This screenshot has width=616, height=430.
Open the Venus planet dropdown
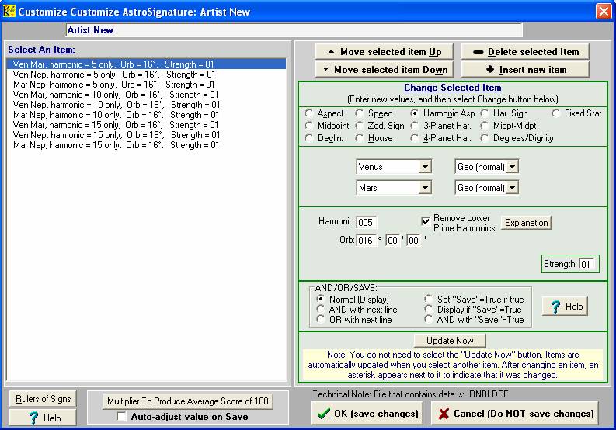[x=424, y=167]
